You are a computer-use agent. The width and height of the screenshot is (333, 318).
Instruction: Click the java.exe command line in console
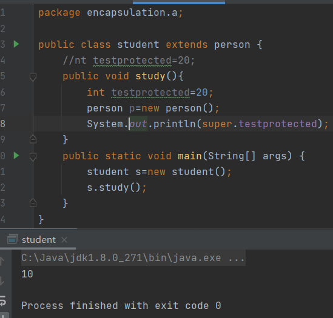click(133, 258)
